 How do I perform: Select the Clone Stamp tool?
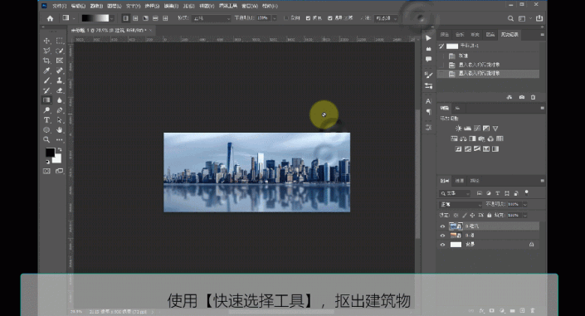tap(59, 80)
